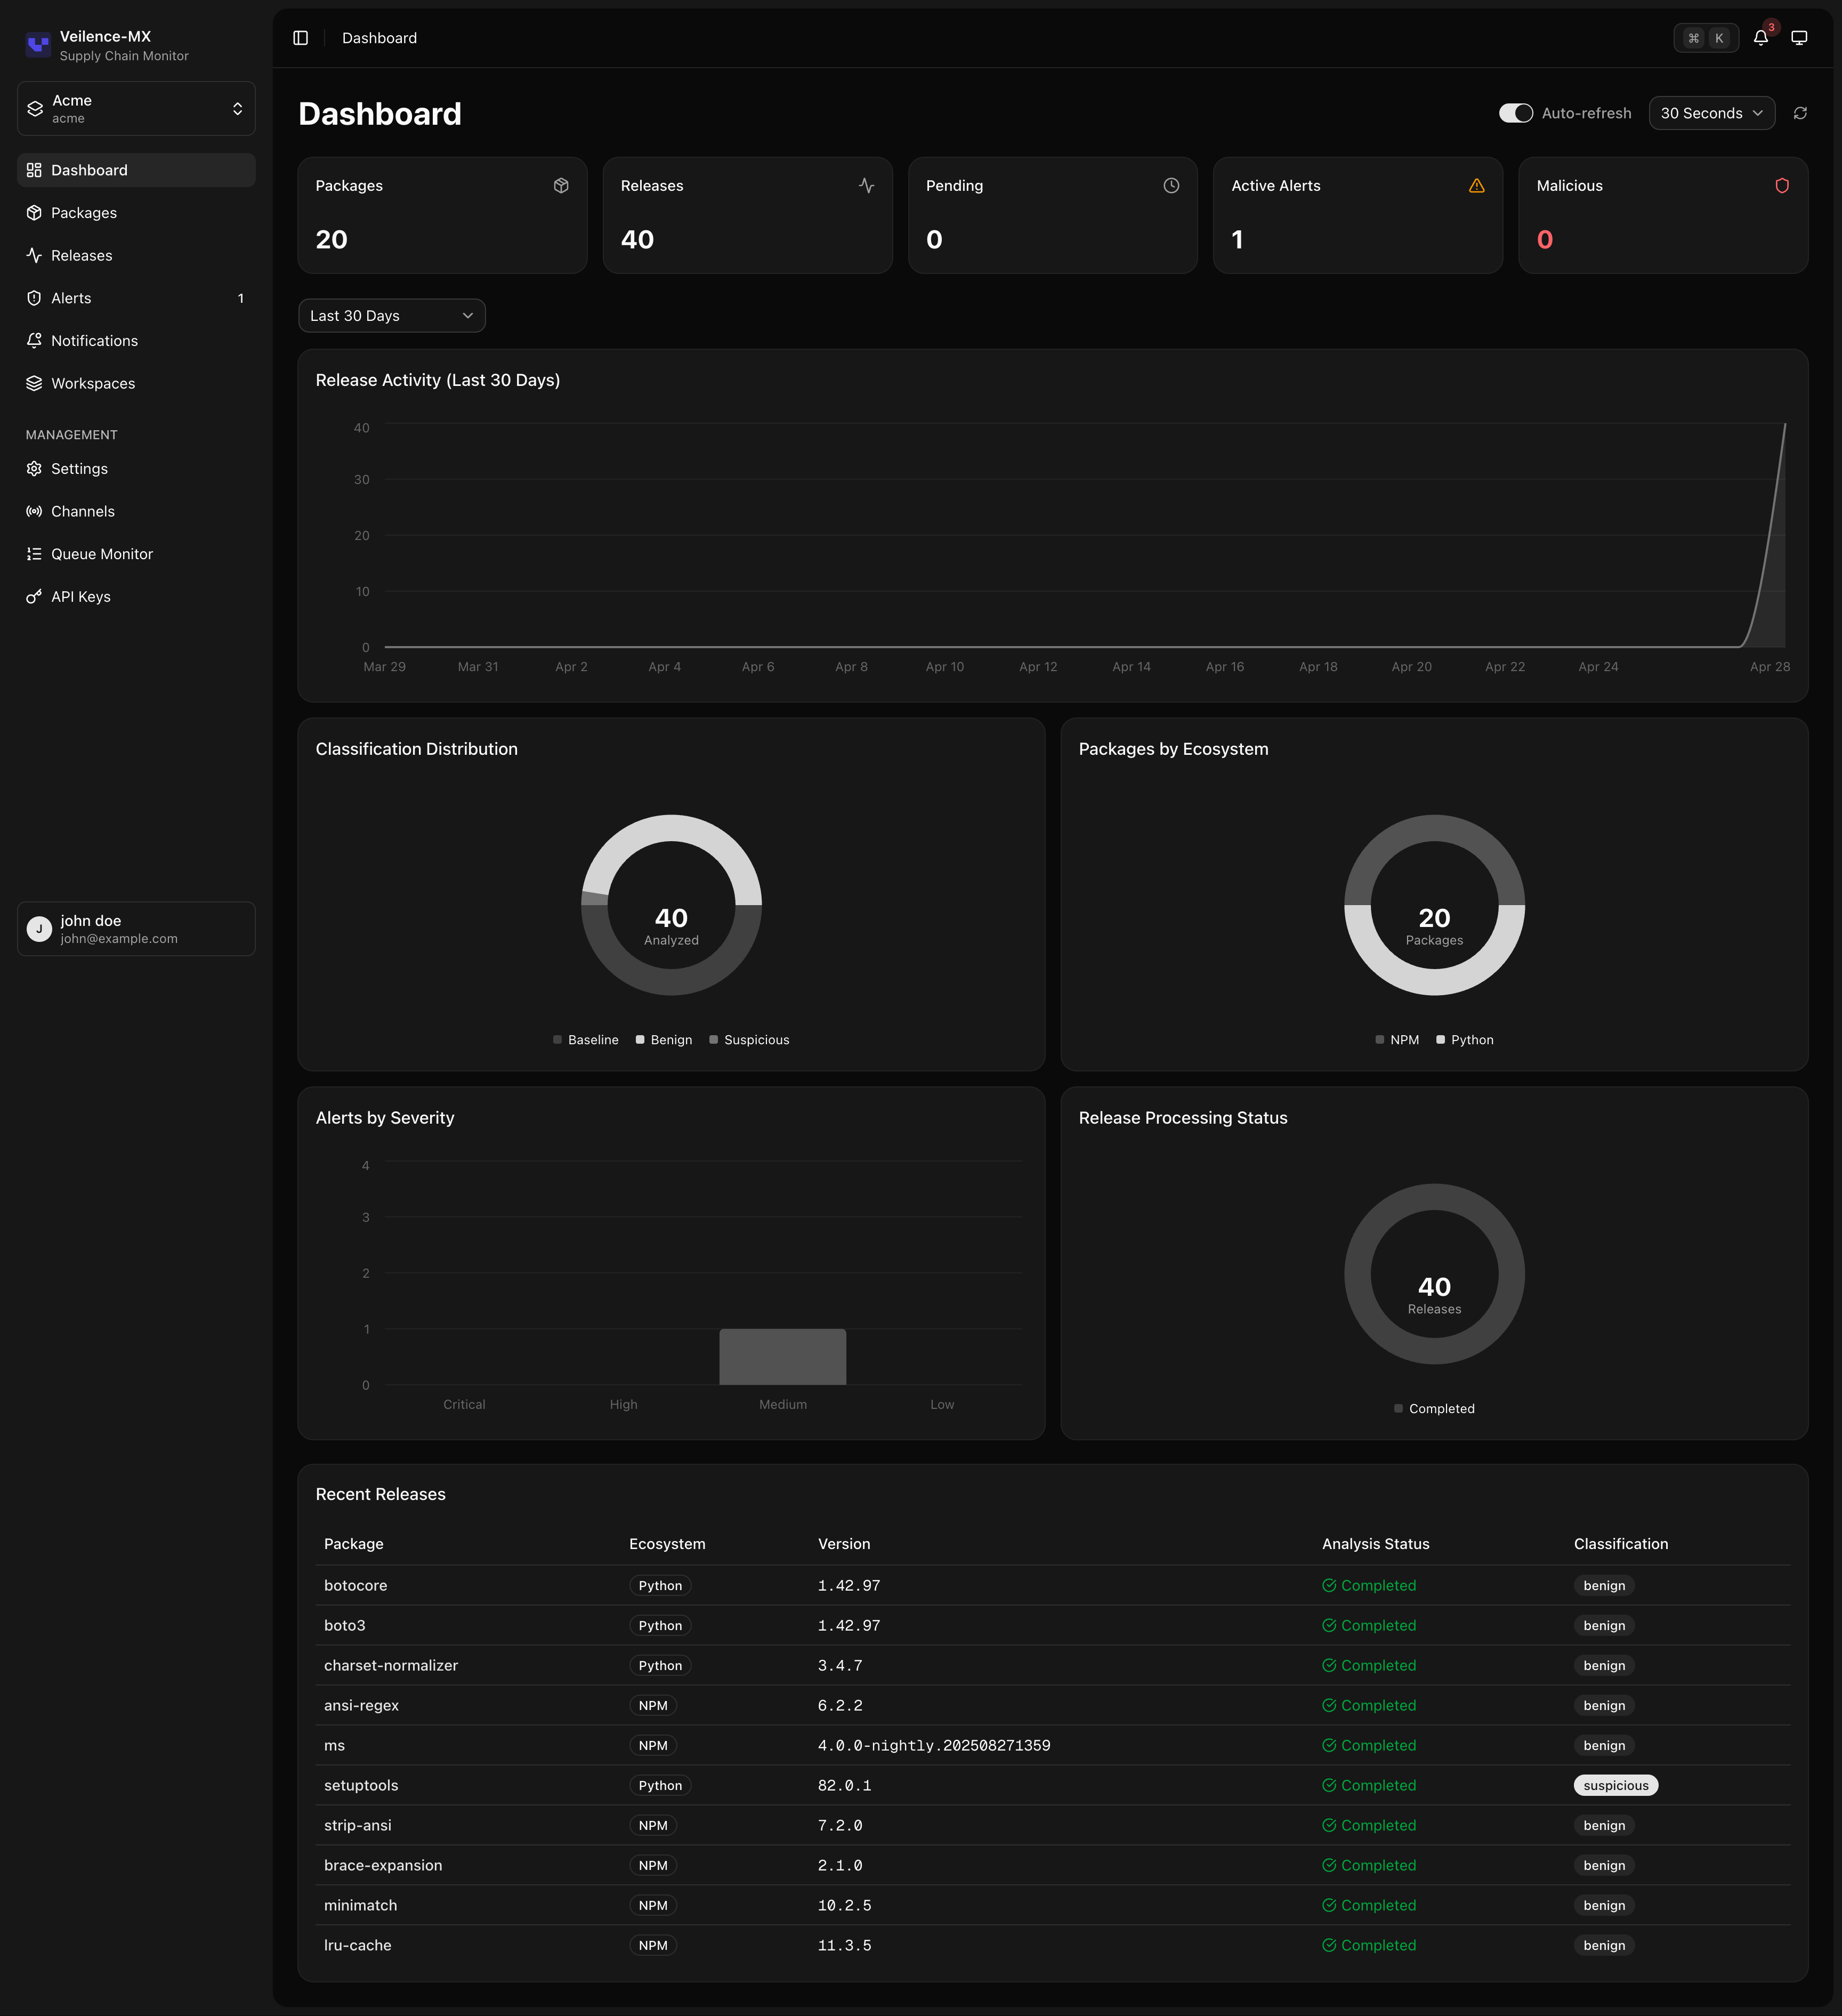
Task: Click the Malicious card shield icon
Action: (x=1782, y=186)
